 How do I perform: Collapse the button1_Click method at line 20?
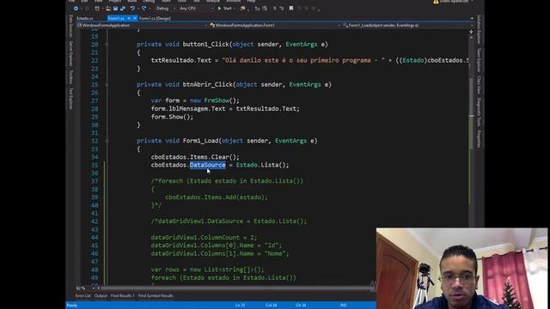pyautogui.click(x=107, y=45)
